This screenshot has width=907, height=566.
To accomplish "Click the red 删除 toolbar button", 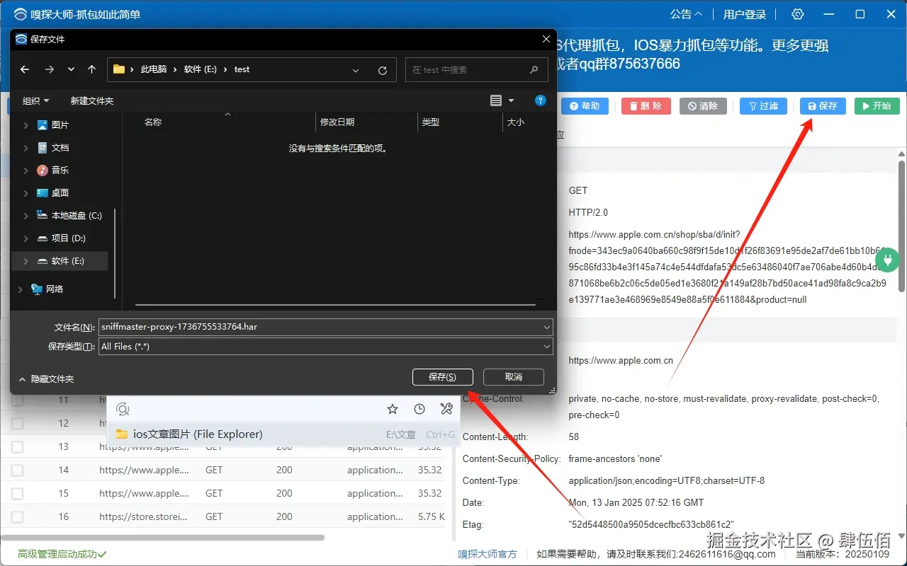I will click(646, 106).
